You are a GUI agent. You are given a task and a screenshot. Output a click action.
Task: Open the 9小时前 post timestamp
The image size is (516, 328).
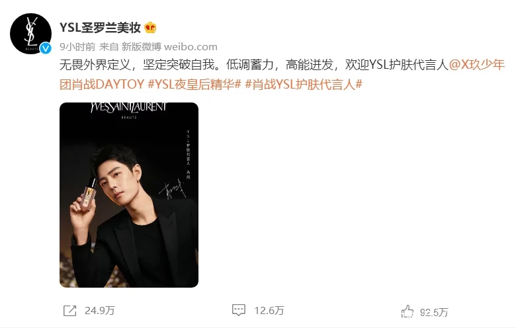(x=77, y=47)
